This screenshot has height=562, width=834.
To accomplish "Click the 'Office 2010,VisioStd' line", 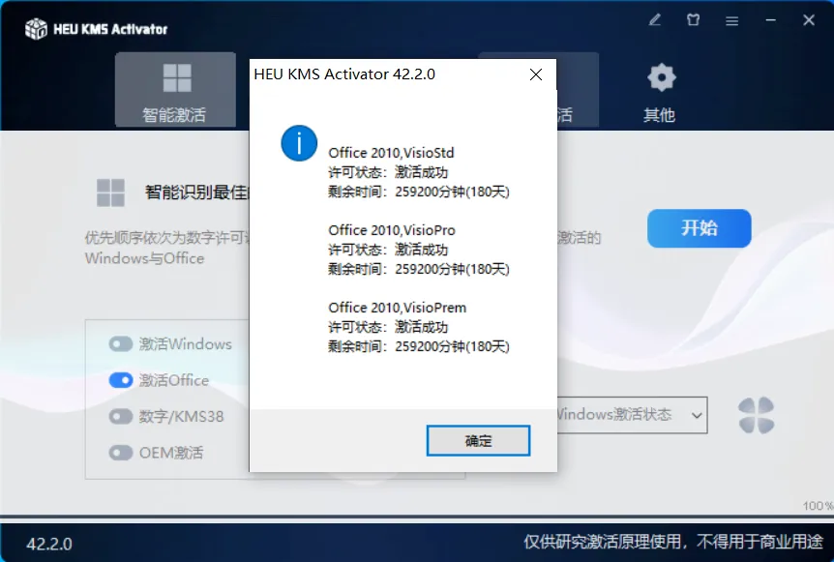I will point(391,153).
